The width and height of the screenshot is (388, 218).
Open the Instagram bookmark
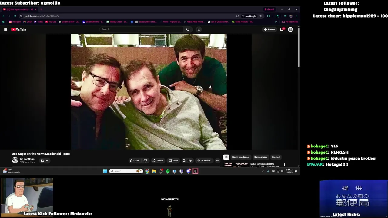[15, 22]
